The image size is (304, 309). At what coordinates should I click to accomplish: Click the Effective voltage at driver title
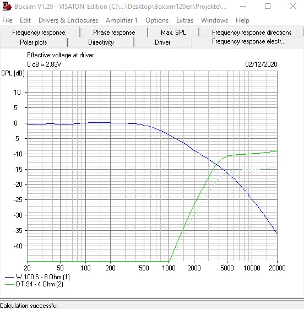[60, 55]
